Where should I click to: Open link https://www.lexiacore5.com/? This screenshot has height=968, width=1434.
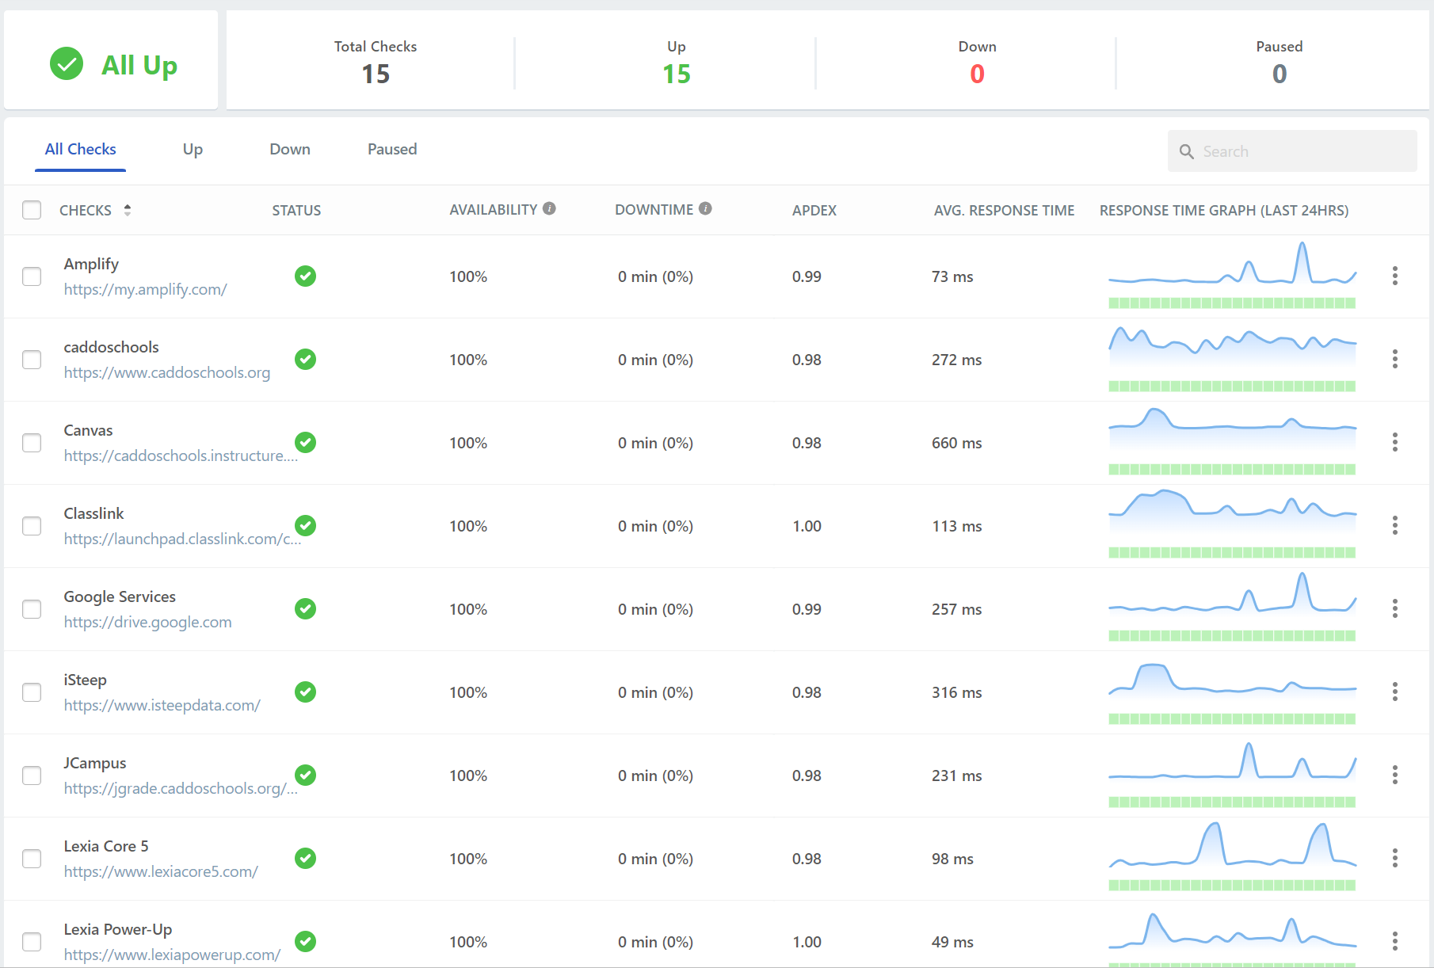click(x=161, y=871)
